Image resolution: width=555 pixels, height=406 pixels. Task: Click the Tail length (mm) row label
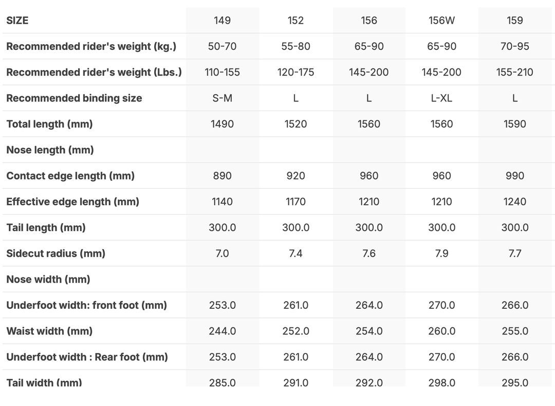(x=46, y=227)
